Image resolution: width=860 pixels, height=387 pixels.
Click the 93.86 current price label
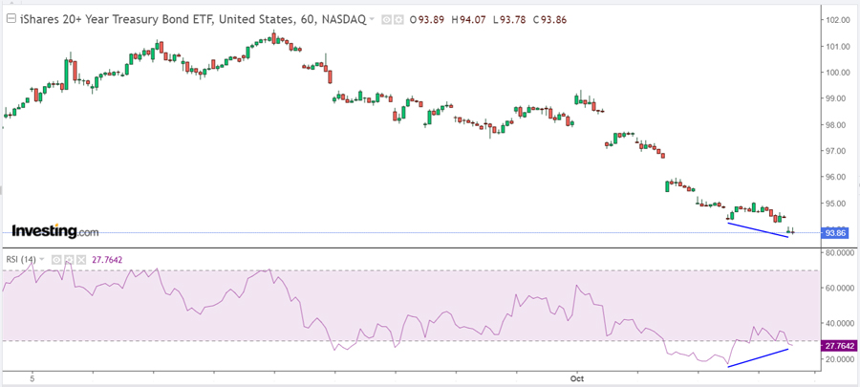coord(838,233)
